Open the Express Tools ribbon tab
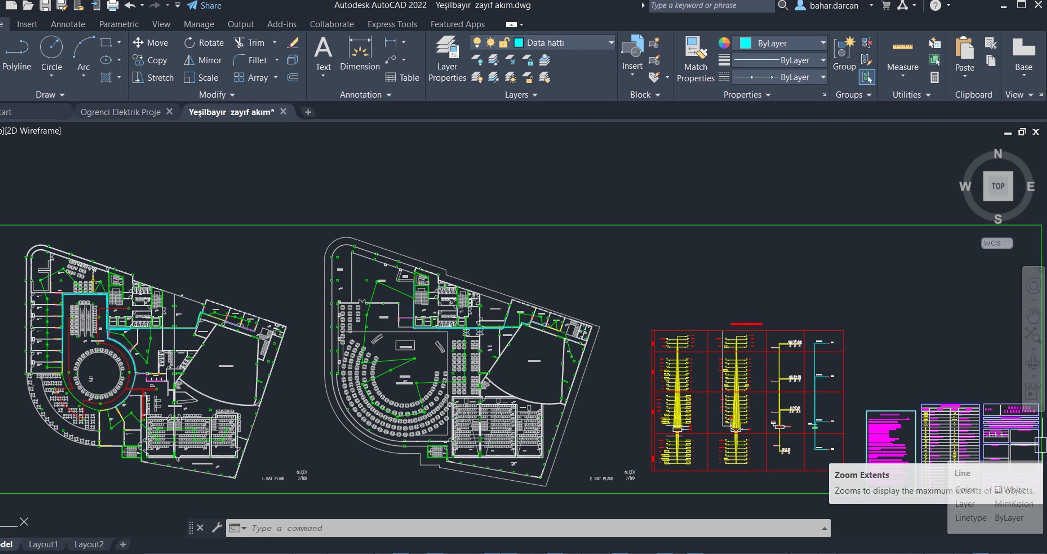 [392, 24]
